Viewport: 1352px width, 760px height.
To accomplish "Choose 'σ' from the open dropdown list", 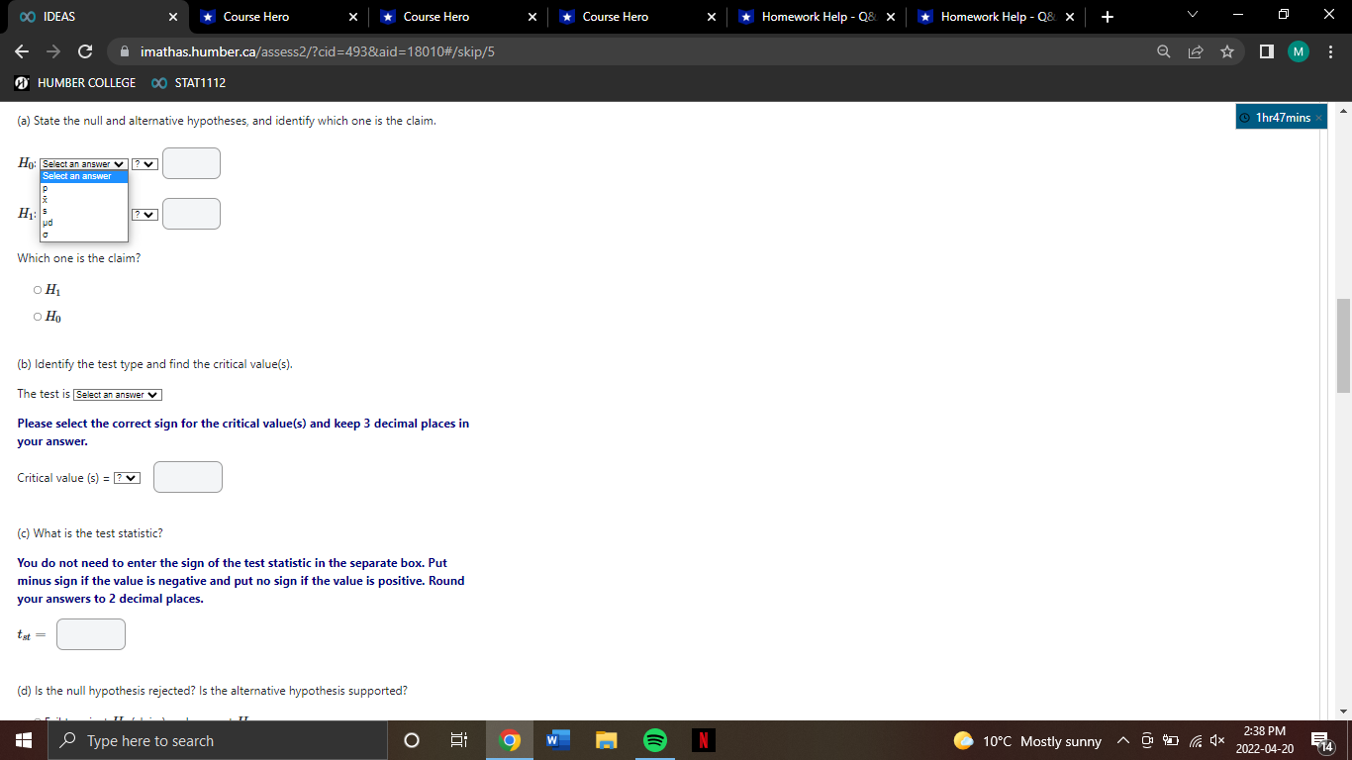I will (x=84, y=235).
